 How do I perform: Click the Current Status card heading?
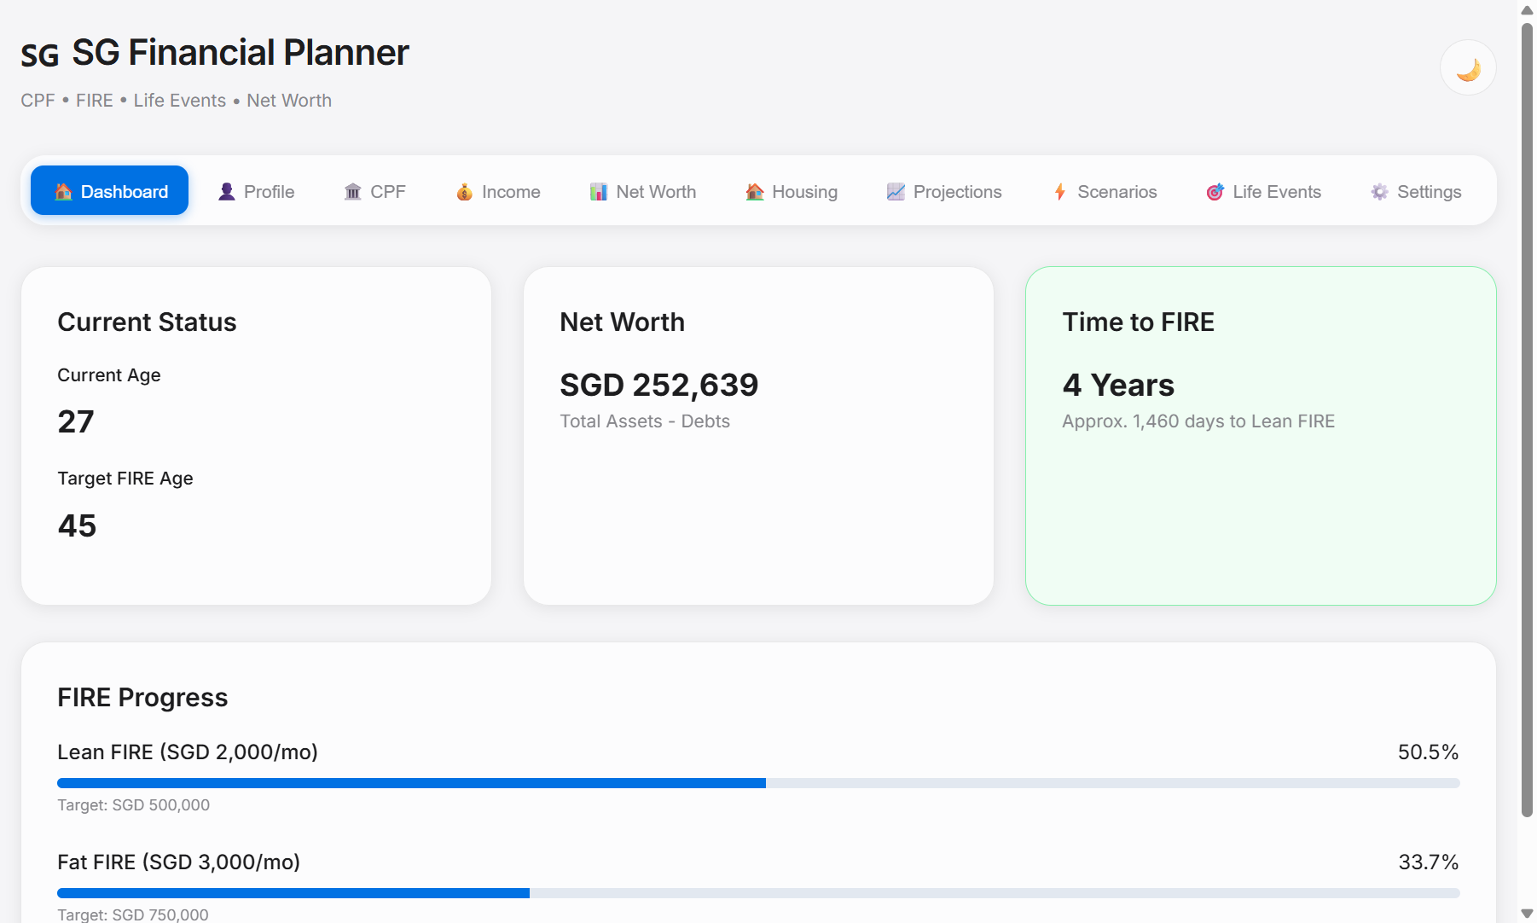pos(147,322)
